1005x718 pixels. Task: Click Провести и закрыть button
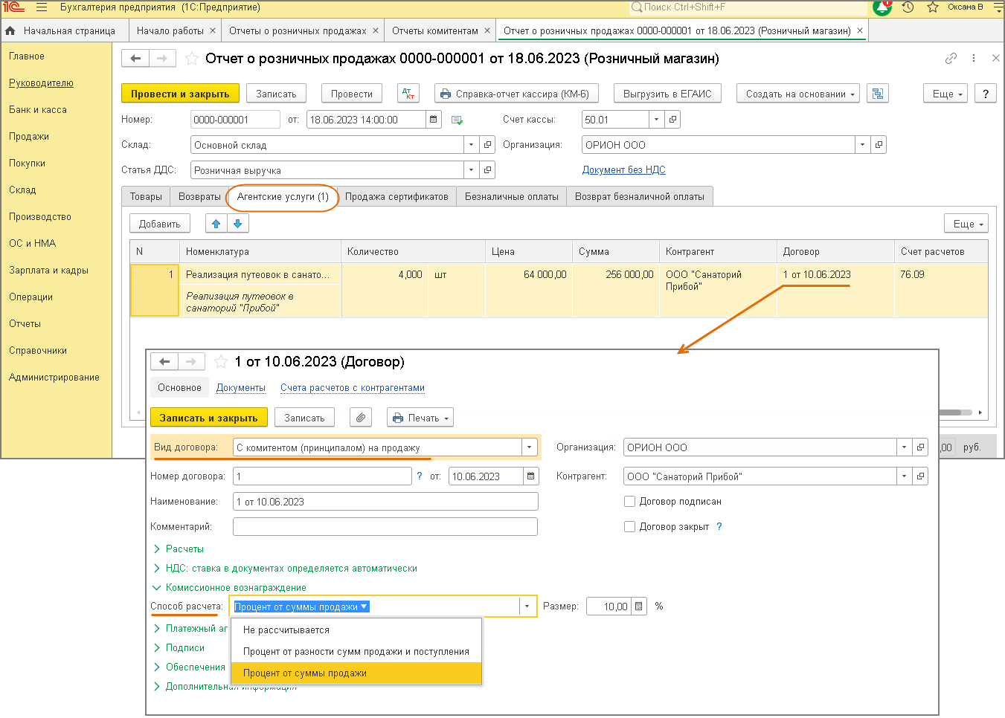(x=180, y=94)
